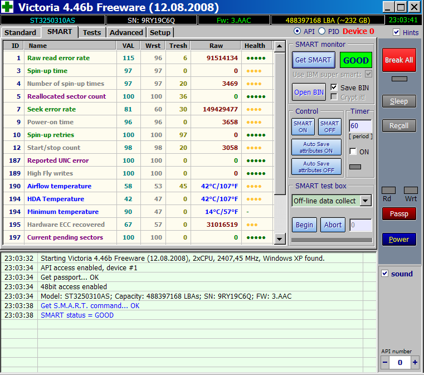This screenshot has height=375, width=424.
Task: Click the Passp button
Action: [398, 213]
